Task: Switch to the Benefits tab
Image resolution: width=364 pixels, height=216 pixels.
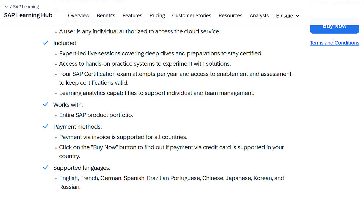Action: click(106, 15)
